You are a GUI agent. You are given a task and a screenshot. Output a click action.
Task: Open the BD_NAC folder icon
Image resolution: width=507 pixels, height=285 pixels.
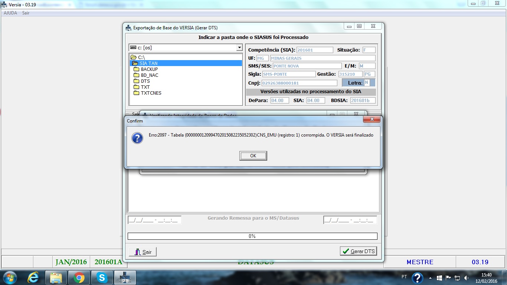tap(136, 75)
